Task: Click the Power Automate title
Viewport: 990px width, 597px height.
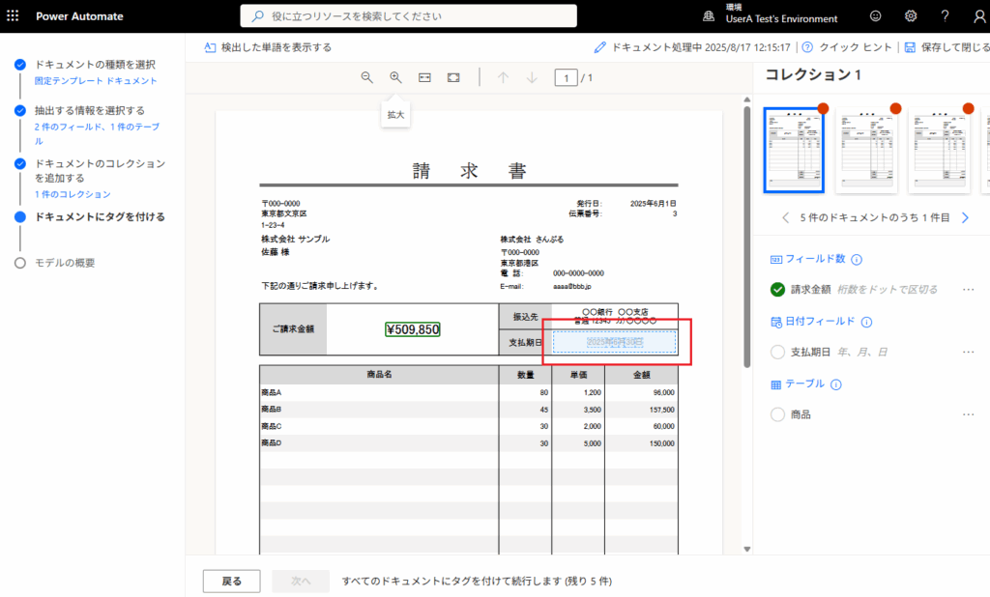Action: point(79,16)
